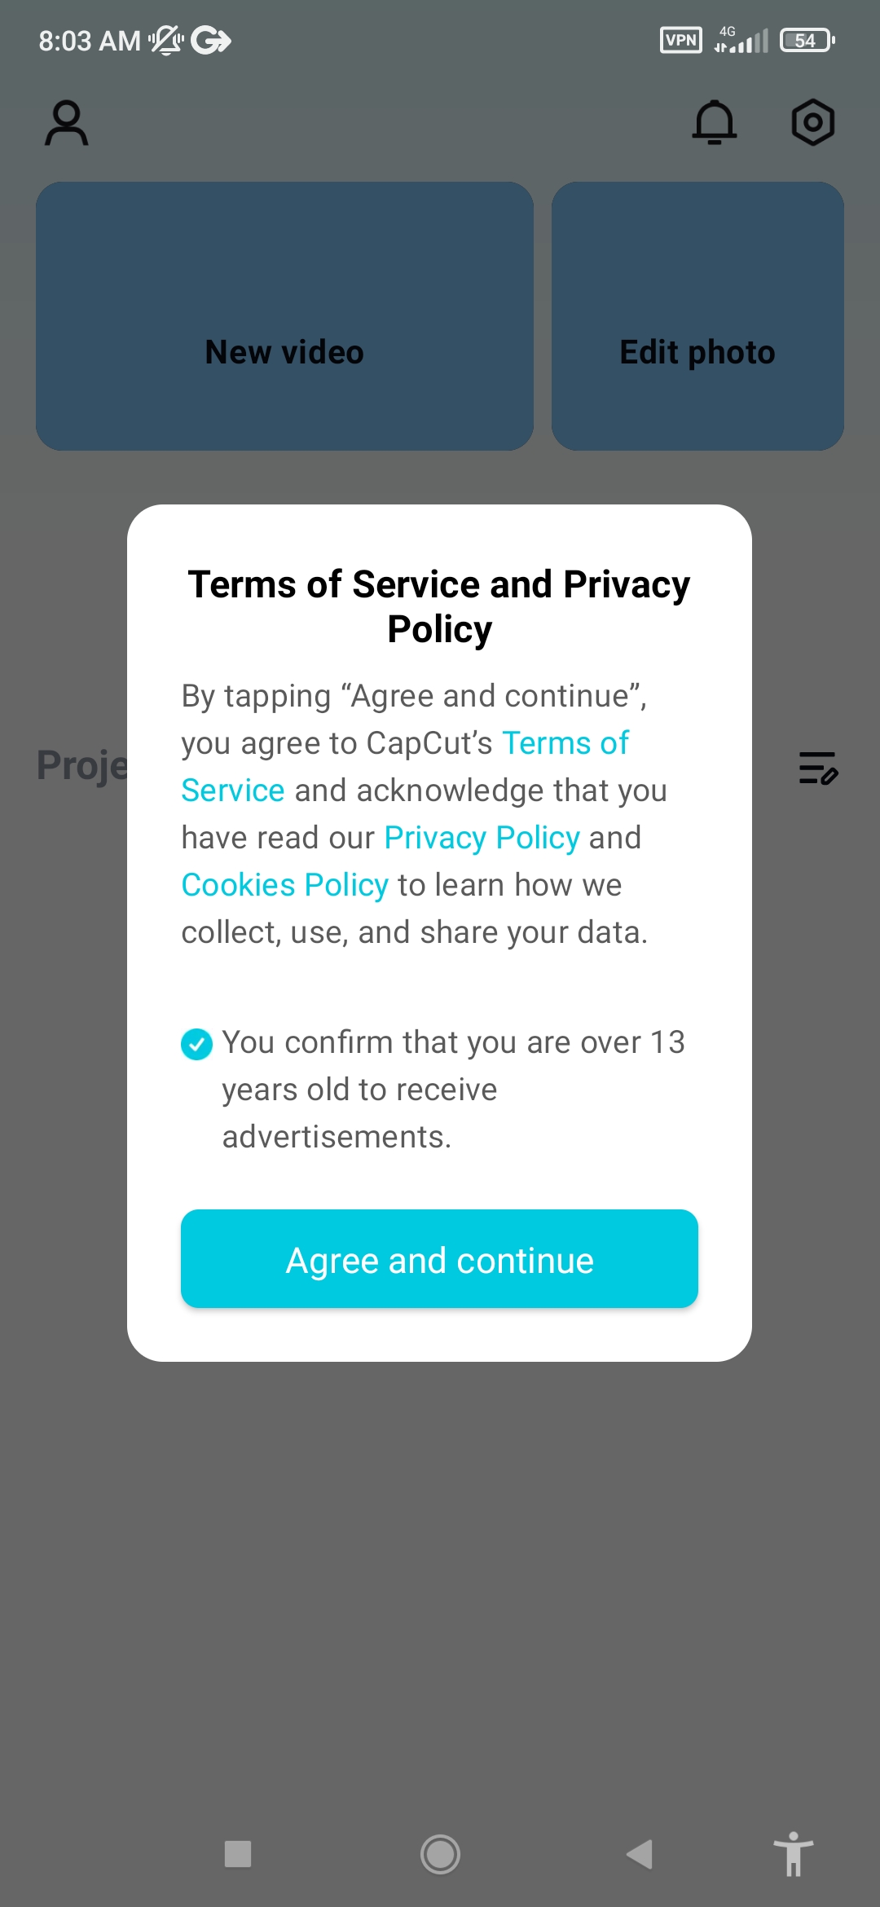Tap the battery level indicator
Screen dimensions: 880x1907
(807, 40)
